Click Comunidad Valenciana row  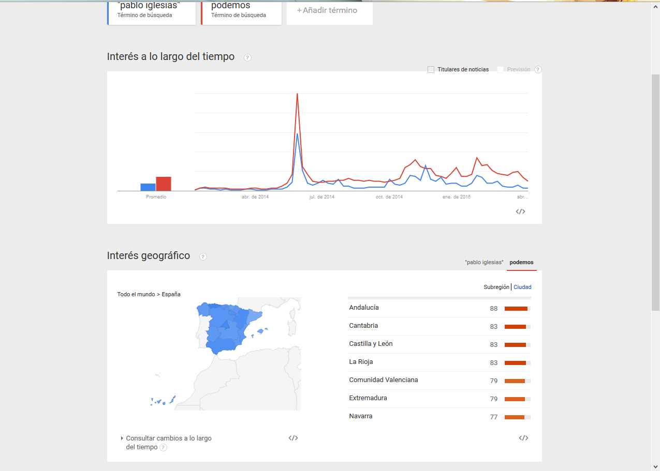(439, 381)
